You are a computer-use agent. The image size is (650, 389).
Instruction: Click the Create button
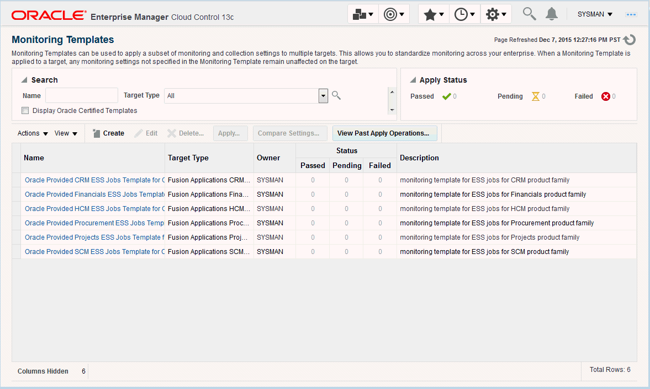point(109,133)
